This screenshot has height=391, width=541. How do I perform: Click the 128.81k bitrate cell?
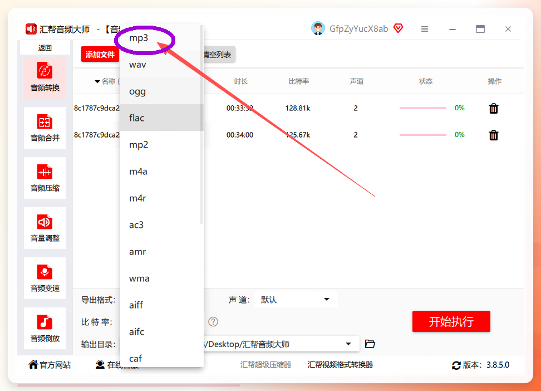[297, 108]
